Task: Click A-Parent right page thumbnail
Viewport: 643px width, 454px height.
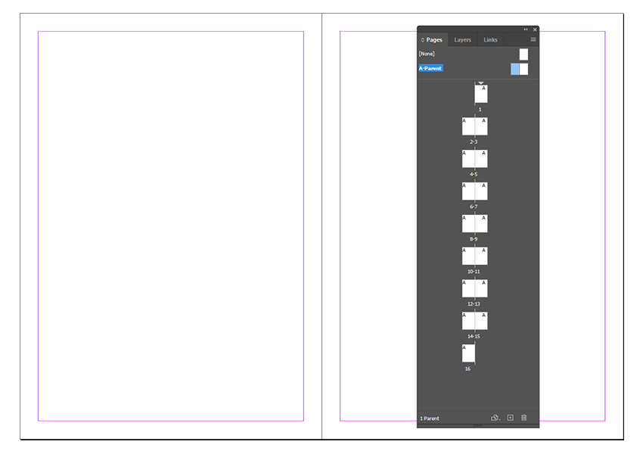Action: coord(524,69)
